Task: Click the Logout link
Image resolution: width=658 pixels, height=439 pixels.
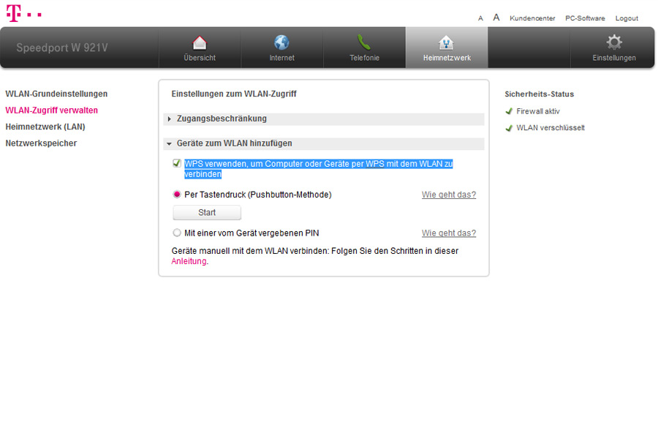Action: (x=627, y=18)
